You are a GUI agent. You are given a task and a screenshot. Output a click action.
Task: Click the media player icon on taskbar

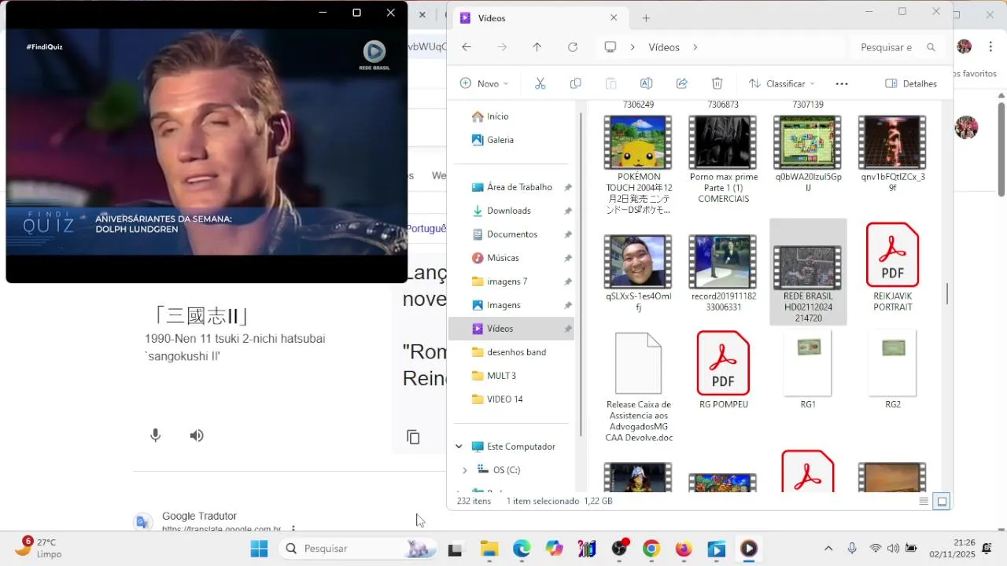tap(749, 549)
